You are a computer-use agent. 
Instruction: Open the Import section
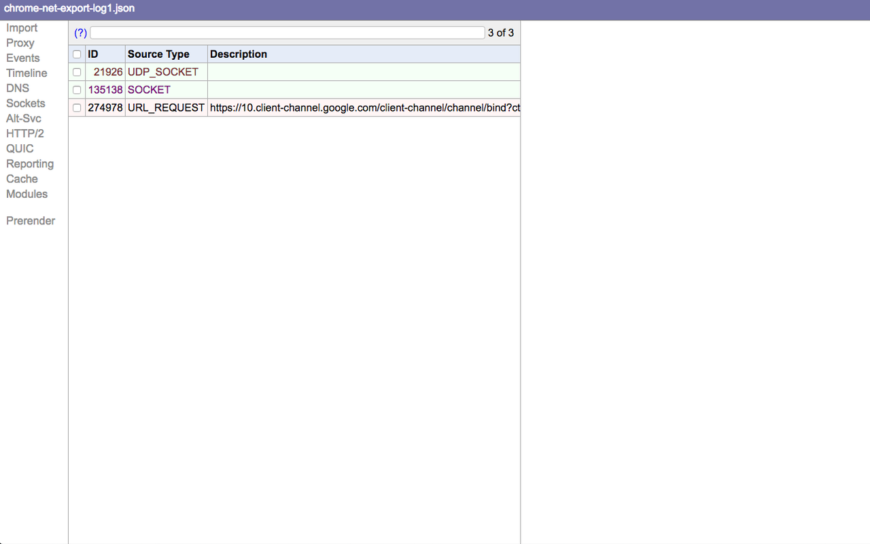point(22,28)
